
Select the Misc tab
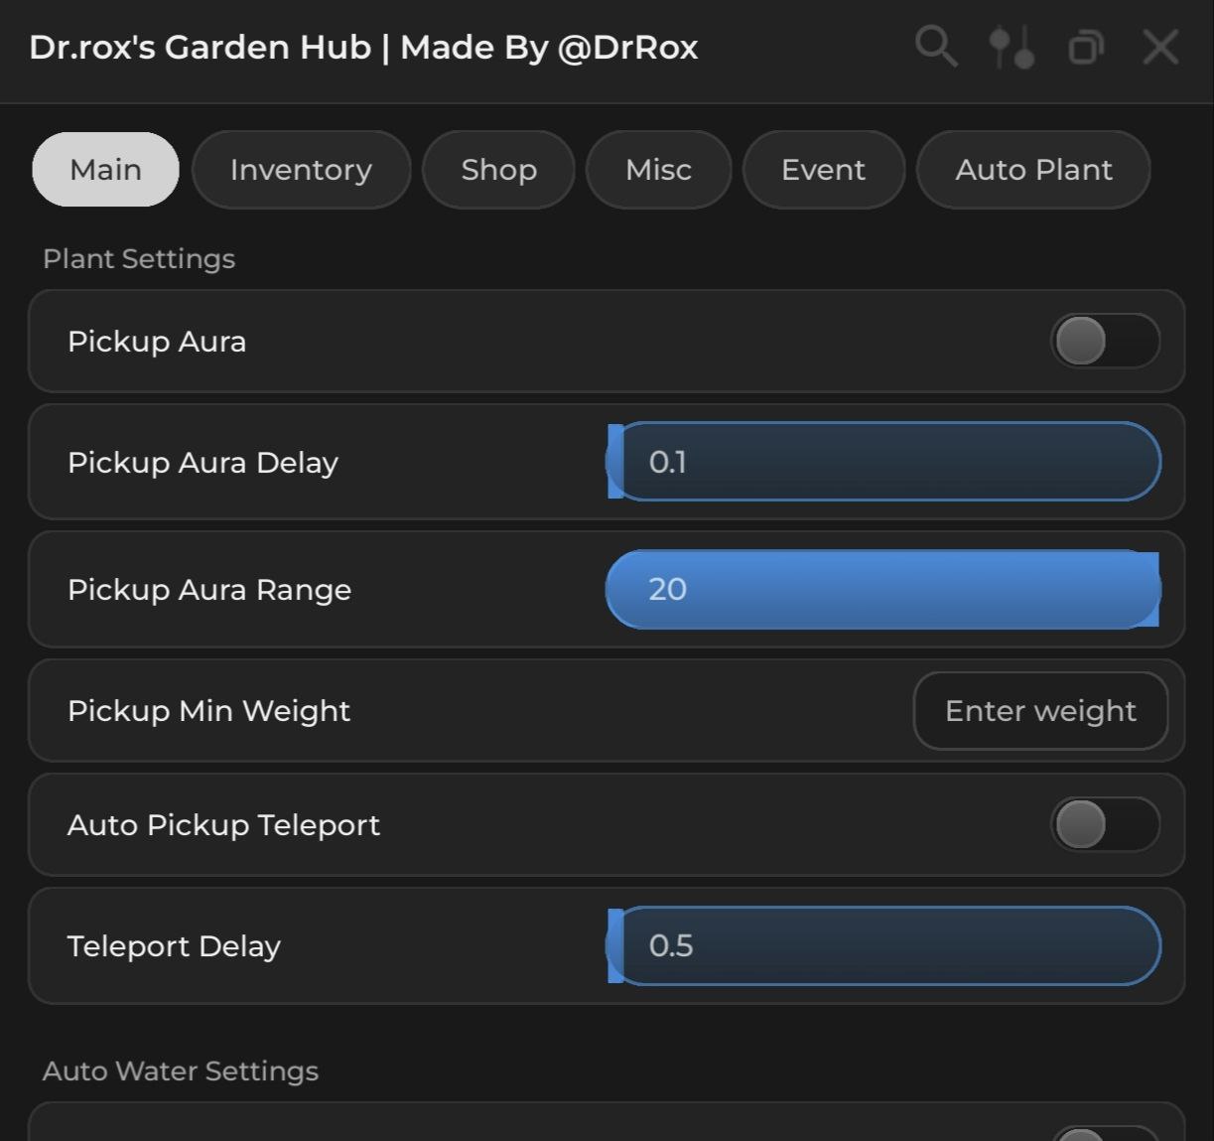coord(658,170)
